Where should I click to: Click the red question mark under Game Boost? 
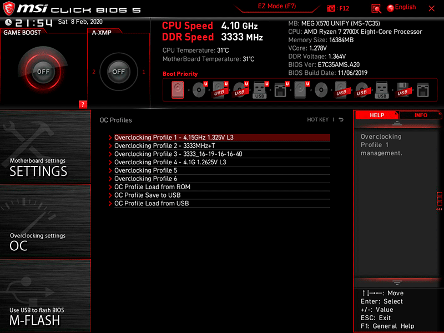pyautogui.click(x=83, y=104)
